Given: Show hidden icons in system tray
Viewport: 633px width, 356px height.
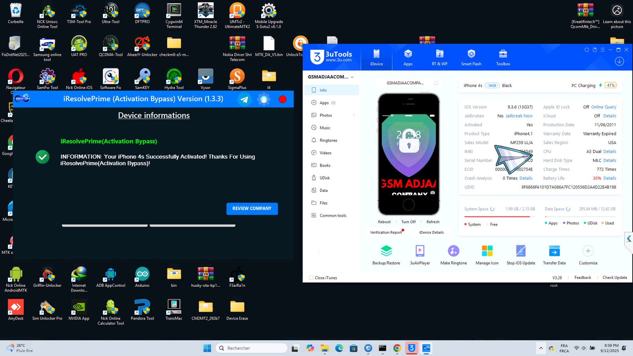Looking at the screenshot, I should click(x=540, y=348).
